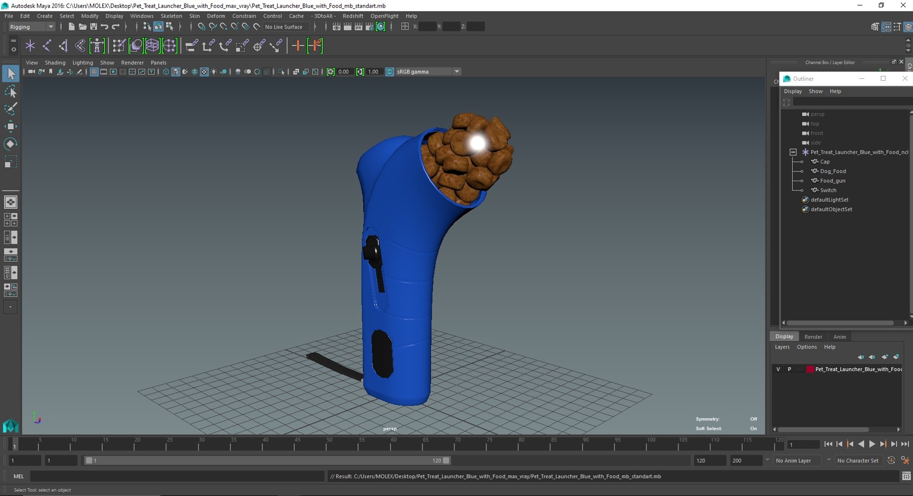Toggle layer visibility V box
Image resolution: width=913 pixels, height=496 pixels.
(778, 369)
